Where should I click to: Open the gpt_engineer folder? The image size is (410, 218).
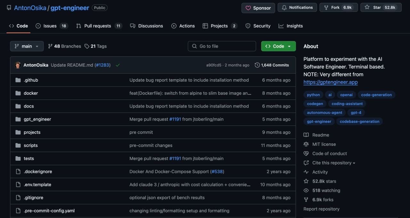(37, 119)
